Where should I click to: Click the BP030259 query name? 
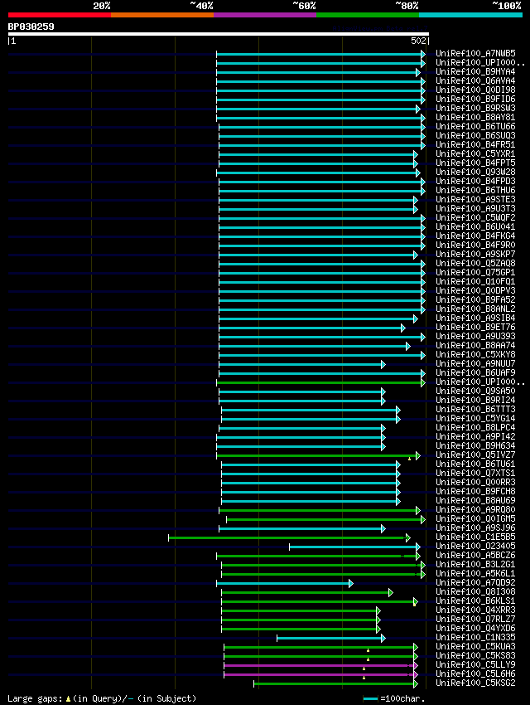point(31,27)
